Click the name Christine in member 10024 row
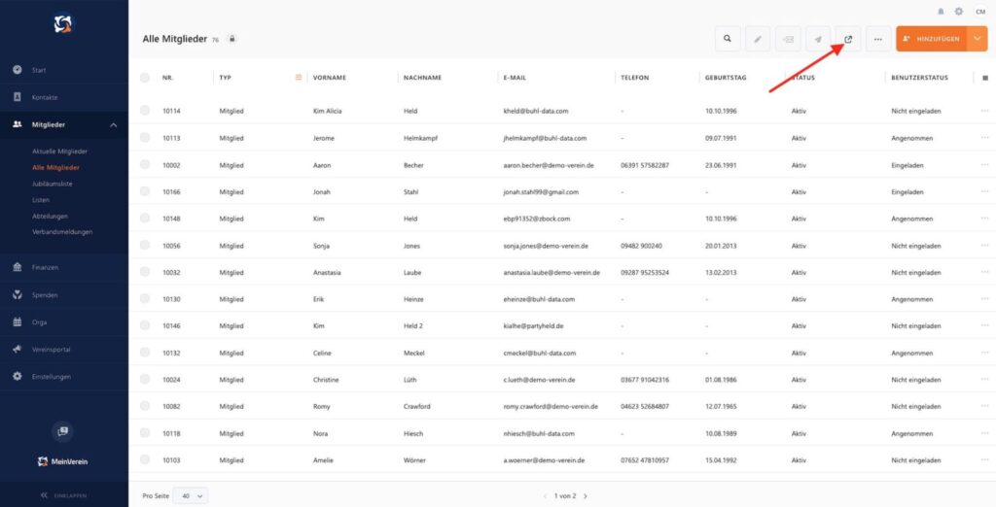 (326, 380)
